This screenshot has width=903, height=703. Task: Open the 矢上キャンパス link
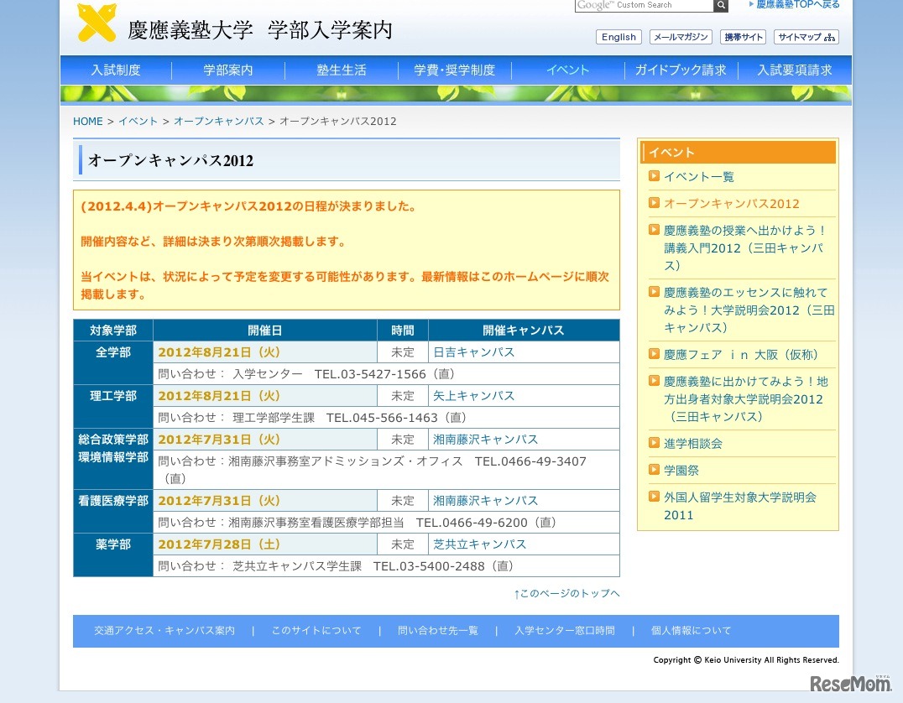point(473,396)
